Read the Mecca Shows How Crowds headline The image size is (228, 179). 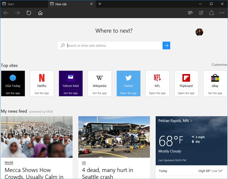tap(34, 173)
